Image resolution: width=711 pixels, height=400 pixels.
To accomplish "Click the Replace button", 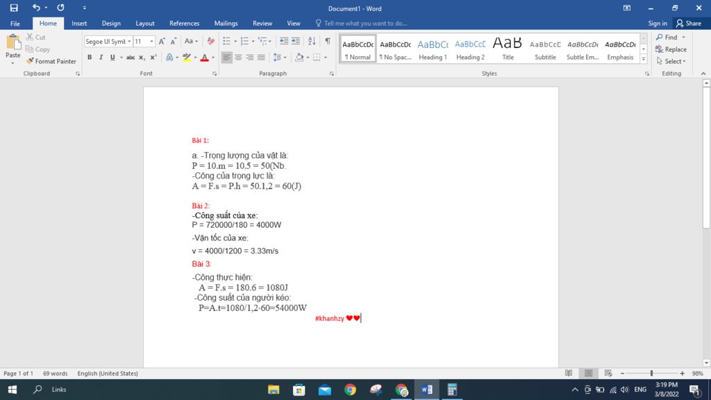I will pyautogui.click(x=671, y=49).
